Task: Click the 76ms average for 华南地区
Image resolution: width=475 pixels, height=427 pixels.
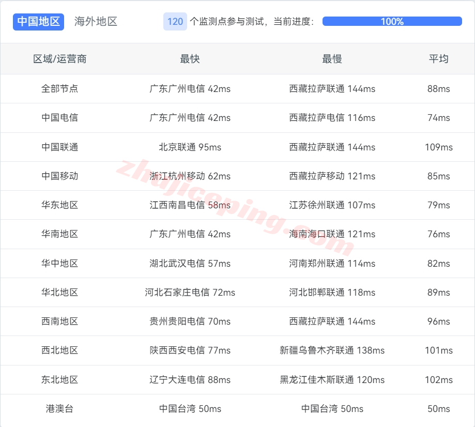Action: tap(439, 234)
